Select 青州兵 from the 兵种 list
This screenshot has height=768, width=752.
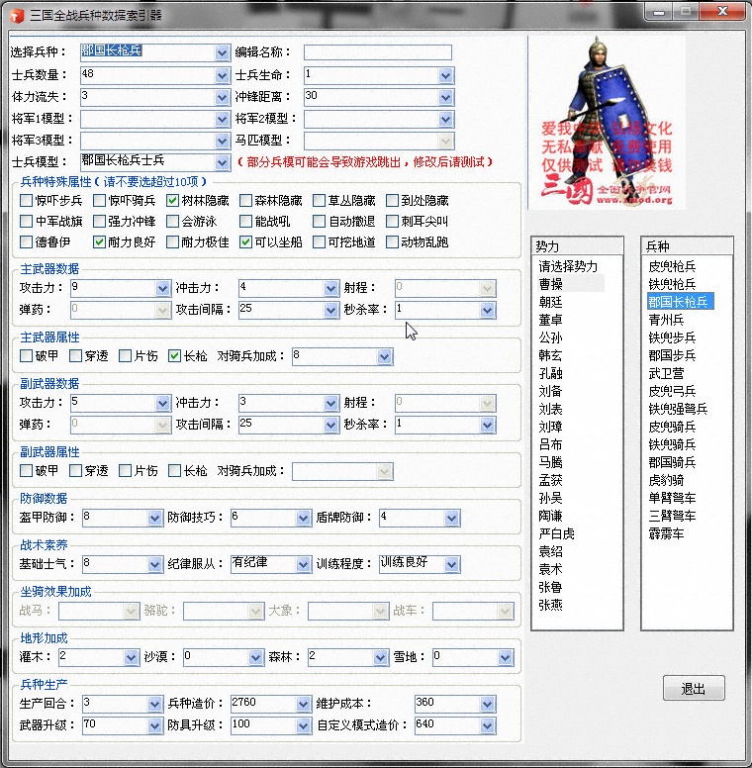672,320
